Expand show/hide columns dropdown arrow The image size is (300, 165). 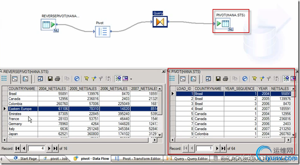pyautogui.click(x=131, y=79)
